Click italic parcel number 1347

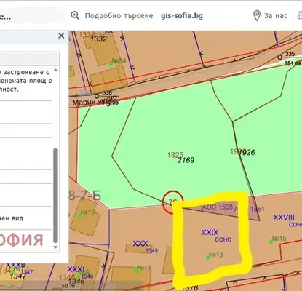click(x=18, y=276)
